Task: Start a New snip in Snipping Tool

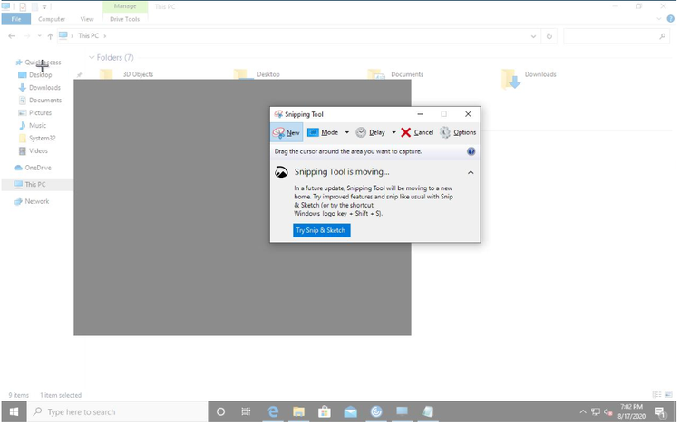Action: click(287, 132)
